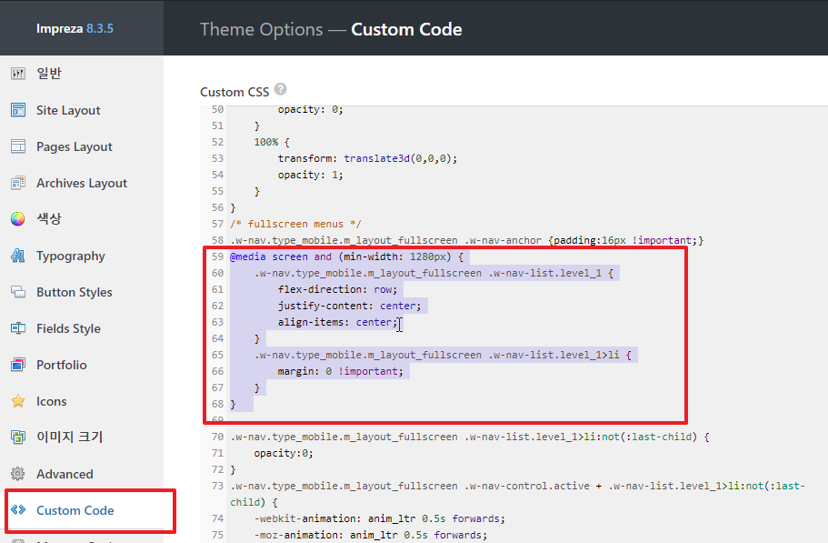Open the Advanced section
The image size is (828, 543).
click(65, 474)
